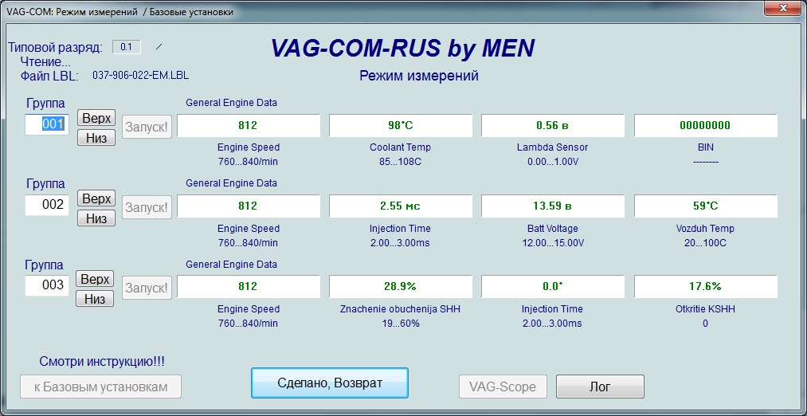Image resolution: width=807 pixels, height=416 pixels.
Task: Select the 98°C coolant temp value
Action: pos(401,126)
